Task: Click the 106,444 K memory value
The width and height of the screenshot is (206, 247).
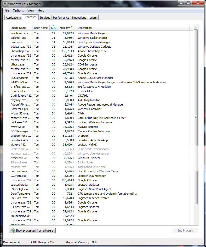Action: pos(68,180)
